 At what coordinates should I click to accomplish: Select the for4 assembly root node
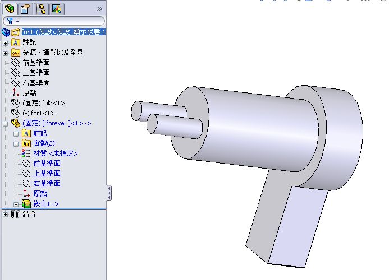point(63,32)
